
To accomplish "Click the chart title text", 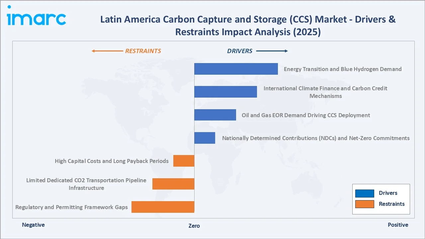I will (x=248, y=26).
